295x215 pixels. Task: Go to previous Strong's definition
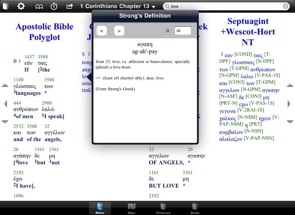click(x=101, y=31)
